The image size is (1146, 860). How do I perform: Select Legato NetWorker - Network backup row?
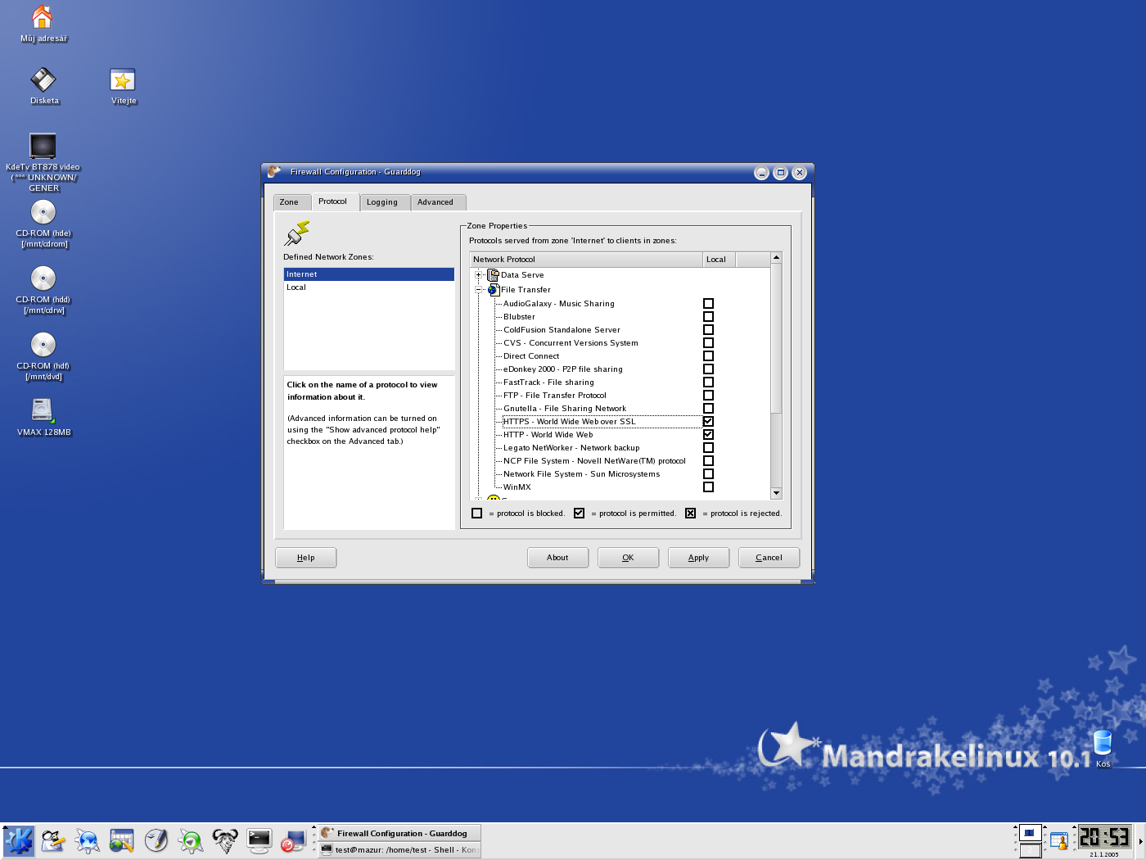[x=571, y=448]
